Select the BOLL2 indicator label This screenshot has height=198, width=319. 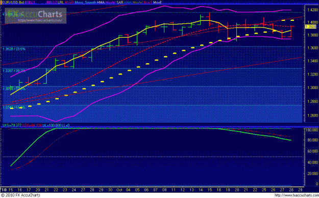tap(52, 3)
